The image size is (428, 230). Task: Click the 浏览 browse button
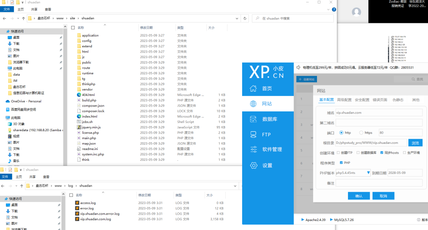point(415,143)
